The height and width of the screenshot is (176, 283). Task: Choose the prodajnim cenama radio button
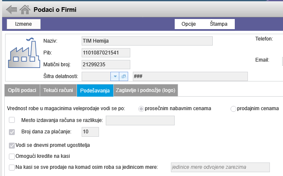[x=234, y=109]
